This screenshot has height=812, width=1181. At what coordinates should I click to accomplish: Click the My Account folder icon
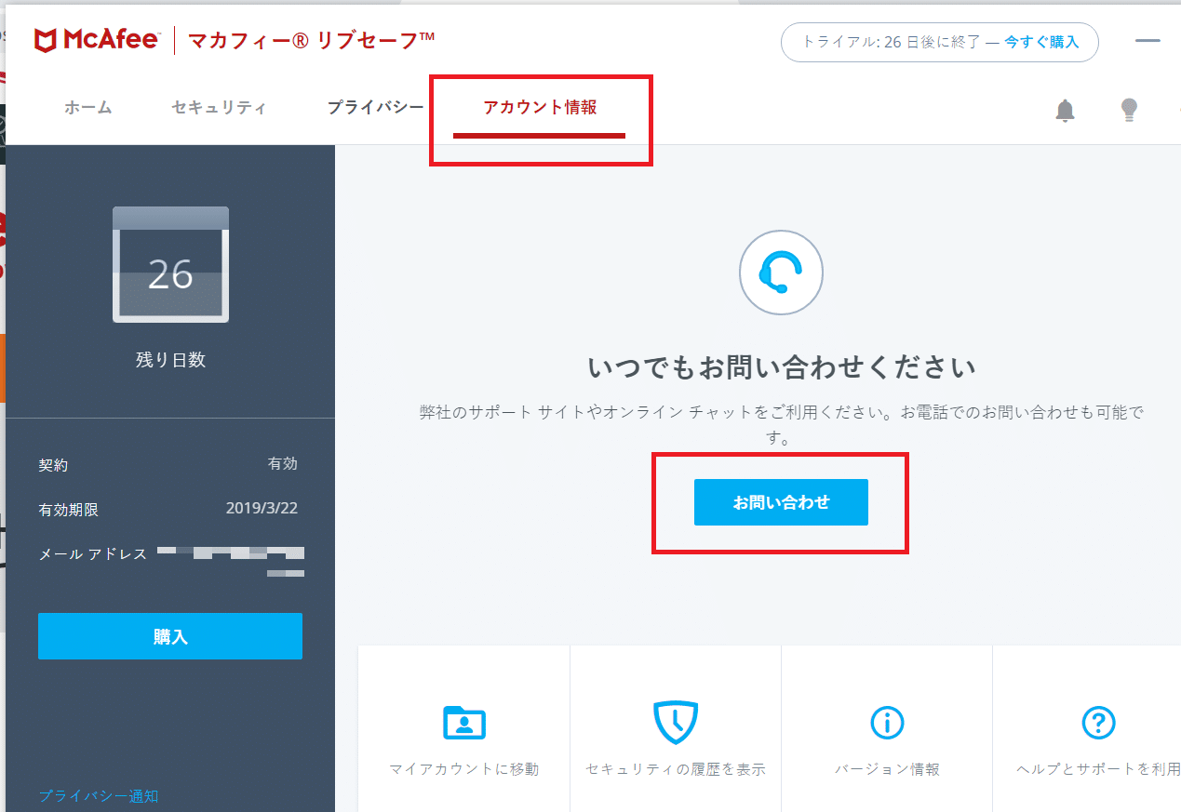click(464, 722)
